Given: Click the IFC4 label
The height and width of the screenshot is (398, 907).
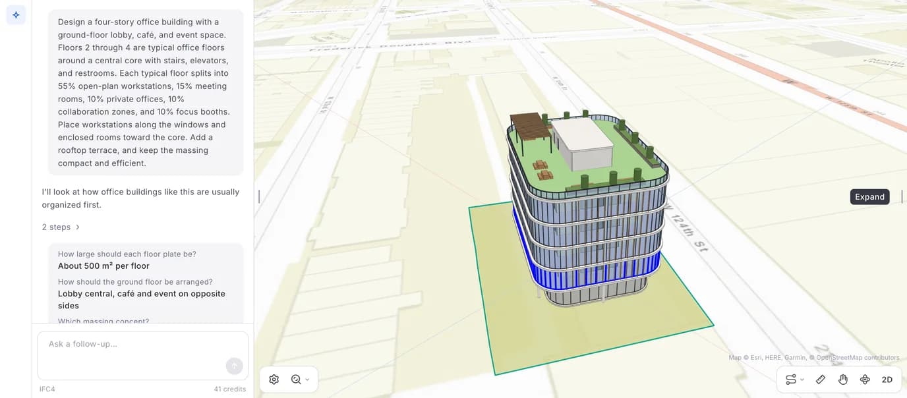Looking at the screenshot, I should coord(47,389).
